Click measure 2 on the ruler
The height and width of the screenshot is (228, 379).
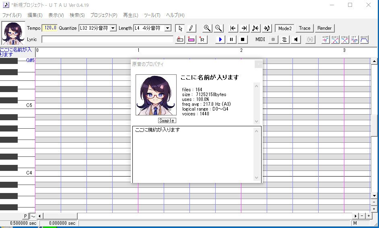coord(241,50)
